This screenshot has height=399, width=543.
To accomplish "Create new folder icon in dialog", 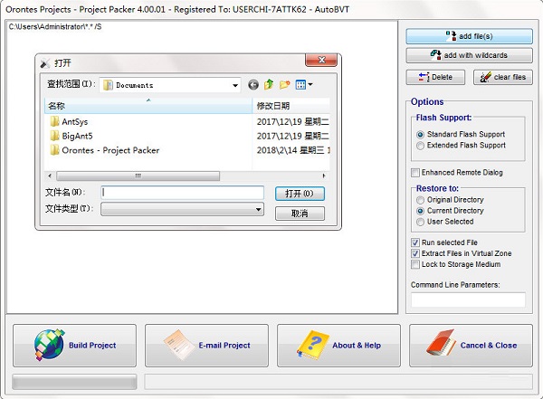I will 285,84.
